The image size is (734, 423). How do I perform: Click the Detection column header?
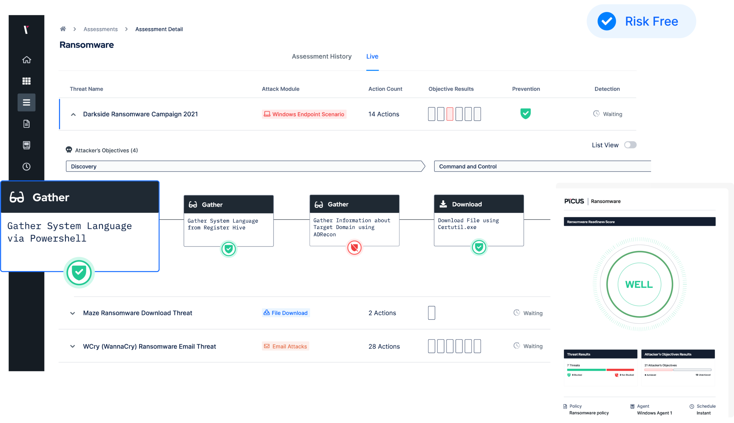click(607, 89)
